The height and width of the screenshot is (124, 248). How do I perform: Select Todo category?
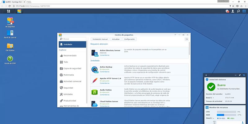point(73,62)
